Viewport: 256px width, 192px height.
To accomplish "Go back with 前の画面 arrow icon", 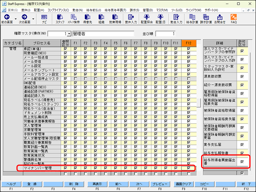I will [x=7, y=17].
